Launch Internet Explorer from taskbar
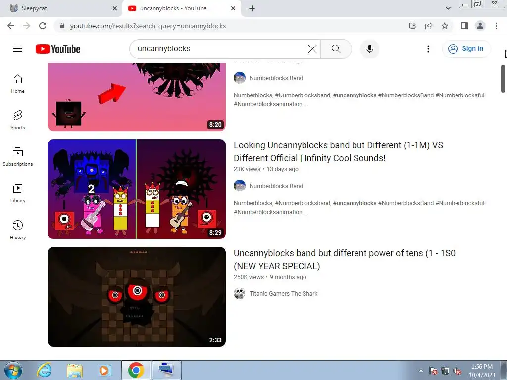507x380 pixels. pos(44,370)
